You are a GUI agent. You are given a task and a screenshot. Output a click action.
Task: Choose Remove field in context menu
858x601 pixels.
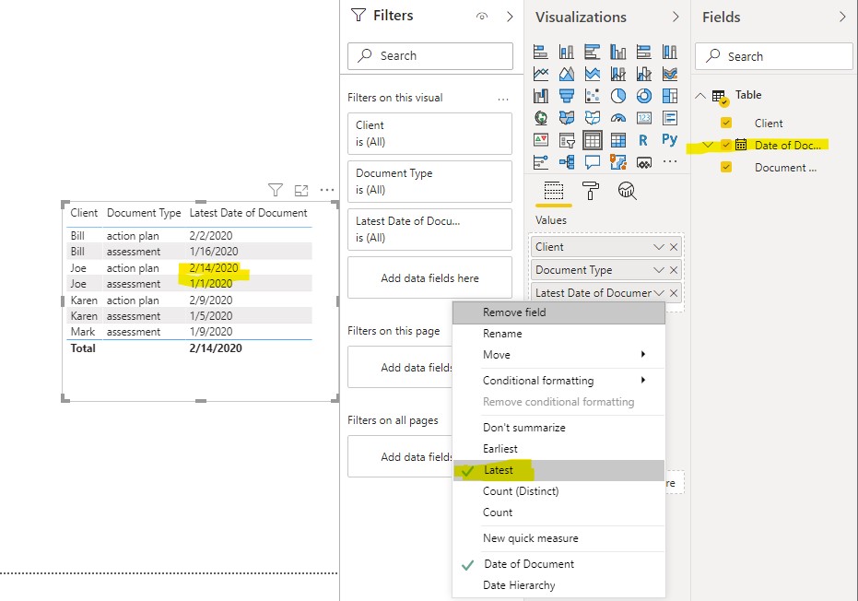point(558,312)
